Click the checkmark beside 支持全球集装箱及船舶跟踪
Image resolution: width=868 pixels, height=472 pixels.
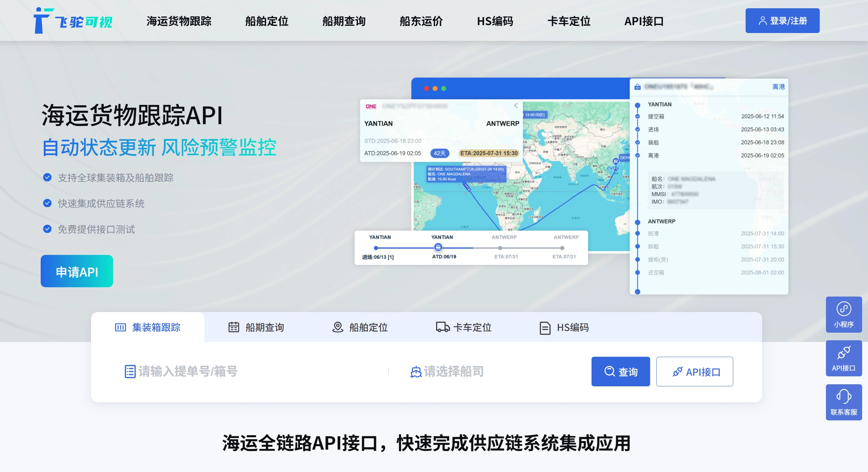click(x=47, y=178)
